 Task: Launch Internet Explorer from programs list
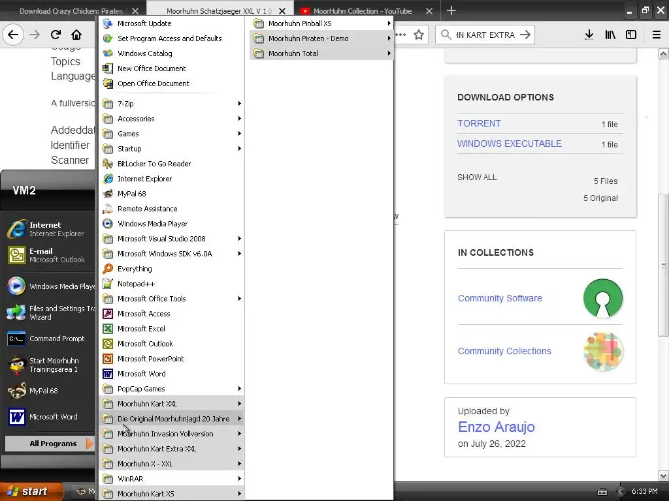coord(171,179)
